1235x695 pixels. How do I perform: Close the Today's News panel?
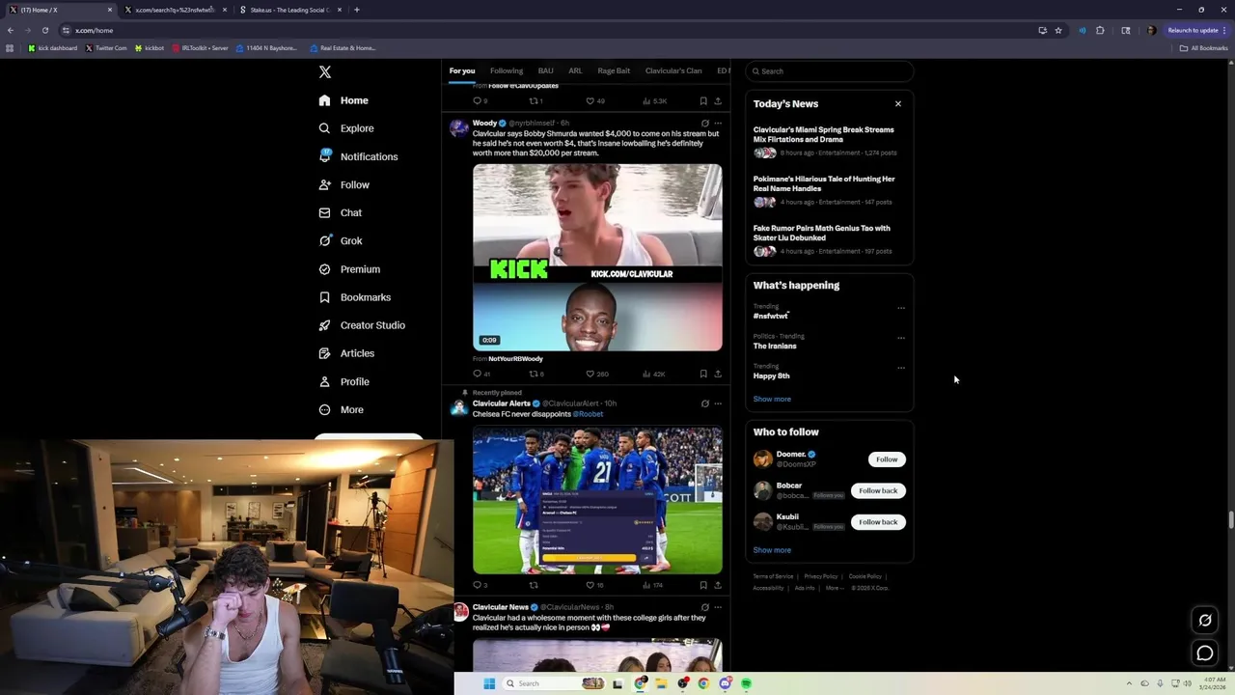coord(898,103)
